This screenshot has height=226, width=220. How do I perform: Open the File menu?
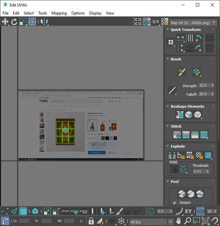(5, 13)
